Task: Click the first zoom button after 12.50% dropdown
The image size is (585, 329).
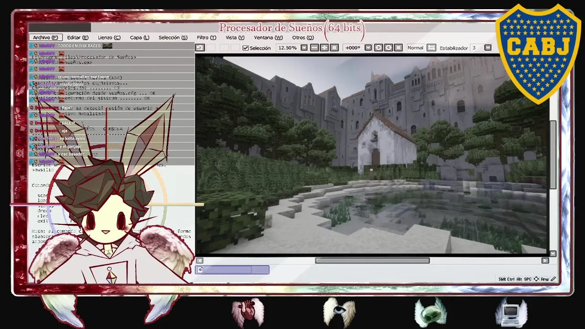Action: pos(314,48)
